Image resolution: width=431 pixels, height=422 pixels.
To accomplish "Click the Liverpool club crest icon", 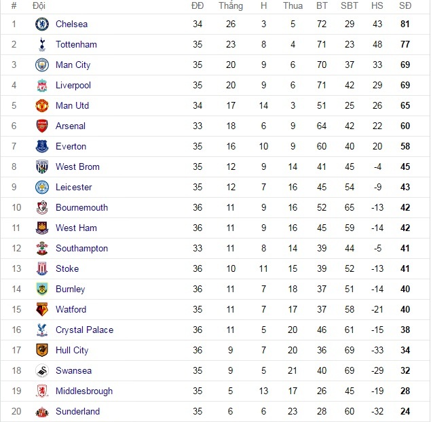I will [x=42, y=86].
